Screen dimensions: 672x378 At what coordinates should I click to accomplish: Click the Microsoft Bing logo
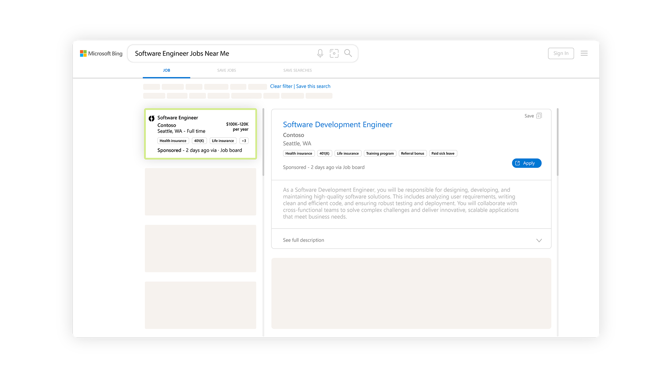click(x=101, y=53)
